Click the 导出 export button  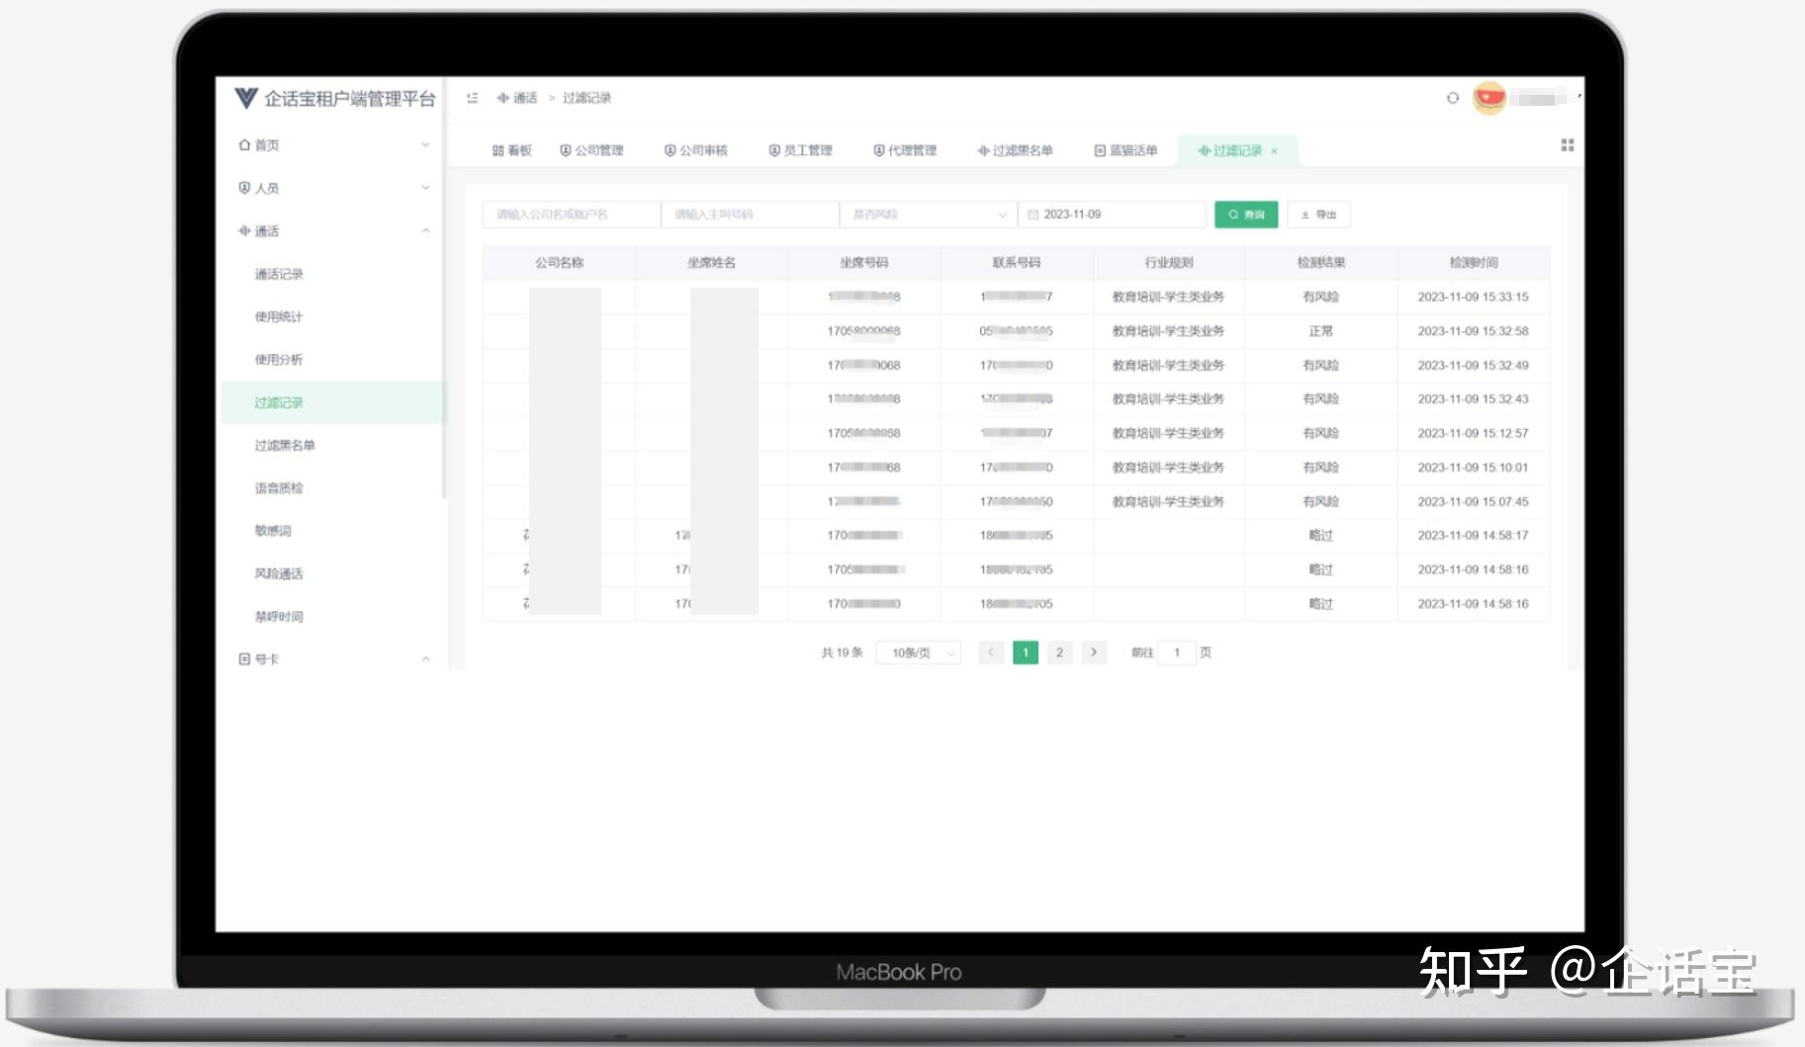click(x=1318, y=215)
